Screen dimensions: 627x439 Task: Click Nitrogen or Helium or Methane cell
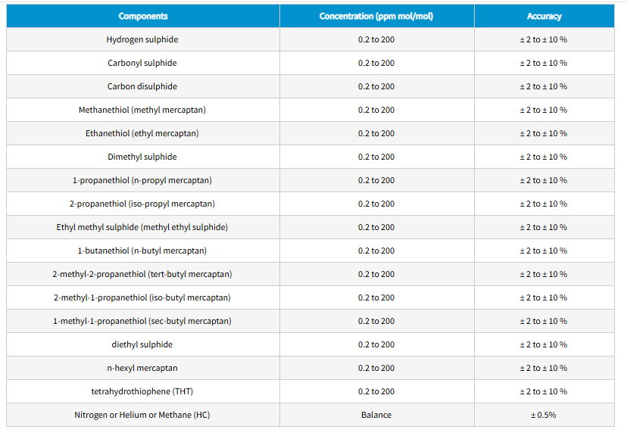point(142,415)
